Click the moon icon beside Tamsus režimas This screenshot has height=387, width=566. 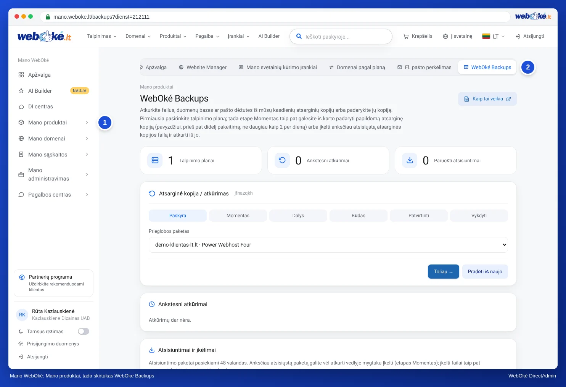tap(21, 332)
